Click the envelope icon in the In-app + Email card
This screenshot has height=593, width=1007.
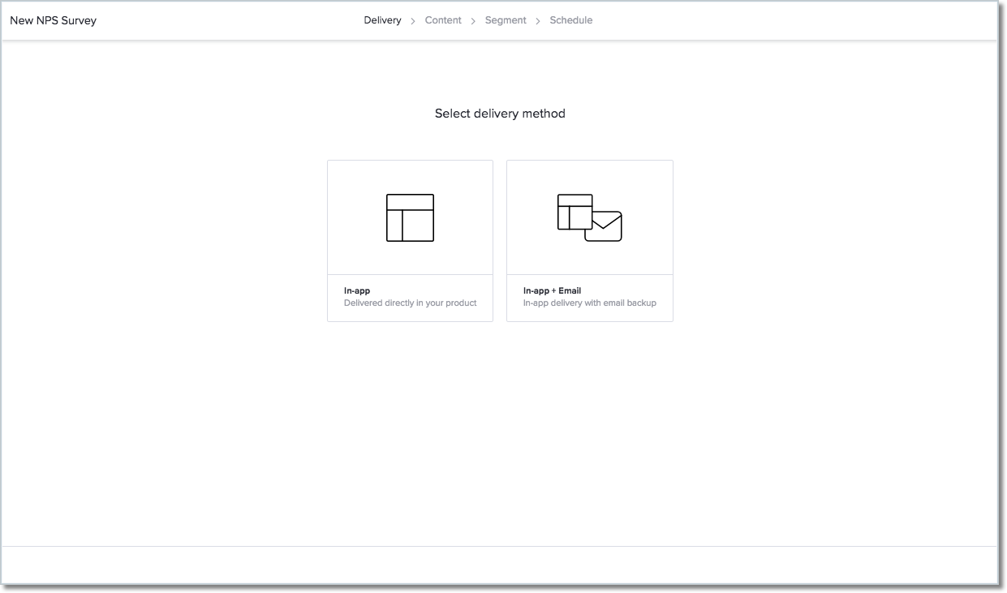(x=604, y=227)
